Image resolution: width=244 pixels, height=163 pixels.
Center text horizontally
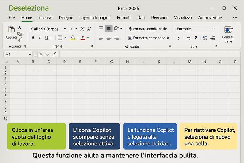coord(109,38)
